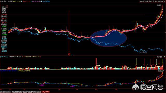This screenshot has width=166, height=93.
Task: Open 指标说明 in the indicator panel
Action: (x=161, y=71)
